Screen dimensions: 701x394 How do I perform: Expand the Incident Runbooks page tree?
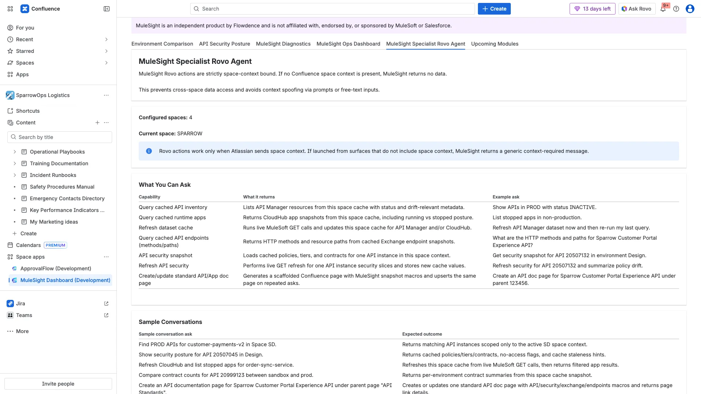pyautogui.click(x=15, y=175)
